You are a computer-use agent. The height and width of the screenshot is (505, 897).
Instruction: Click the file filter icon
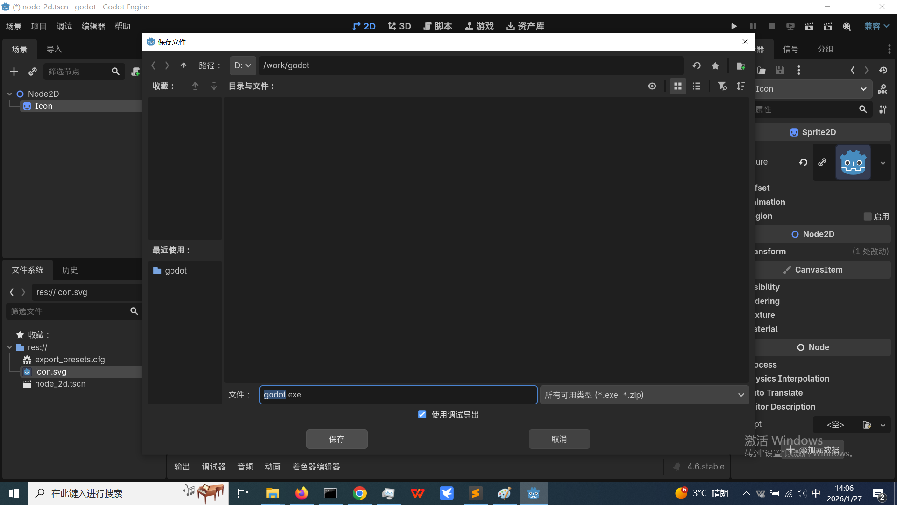722,86
